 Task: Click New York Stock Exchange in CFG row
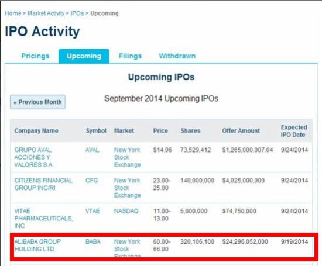click(x=127, y=188)
